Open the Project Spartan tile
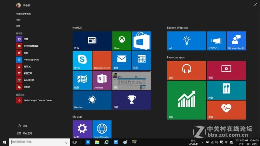This screenshot has width=260, height=146. (102, 129)
